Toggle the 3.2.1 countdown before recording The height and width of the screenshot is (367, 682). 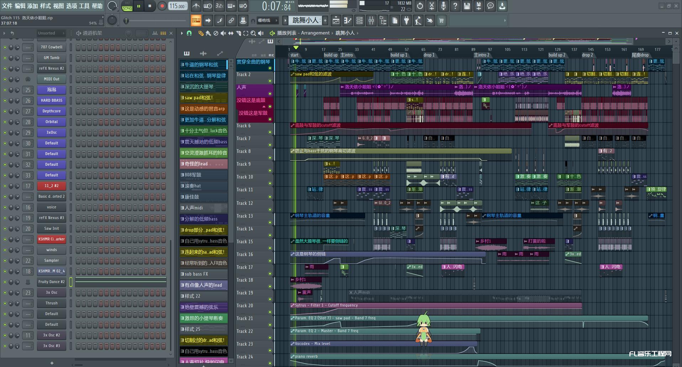click(x=219, y=6)
